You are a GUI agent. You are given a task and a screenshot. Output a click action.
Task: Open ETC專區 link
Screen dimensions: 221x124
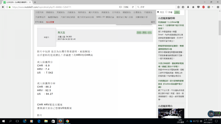coord(39,22)
